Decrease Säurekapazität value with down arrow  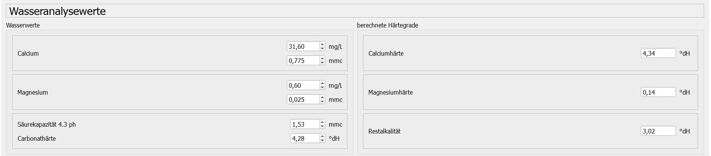pos(322,127)
